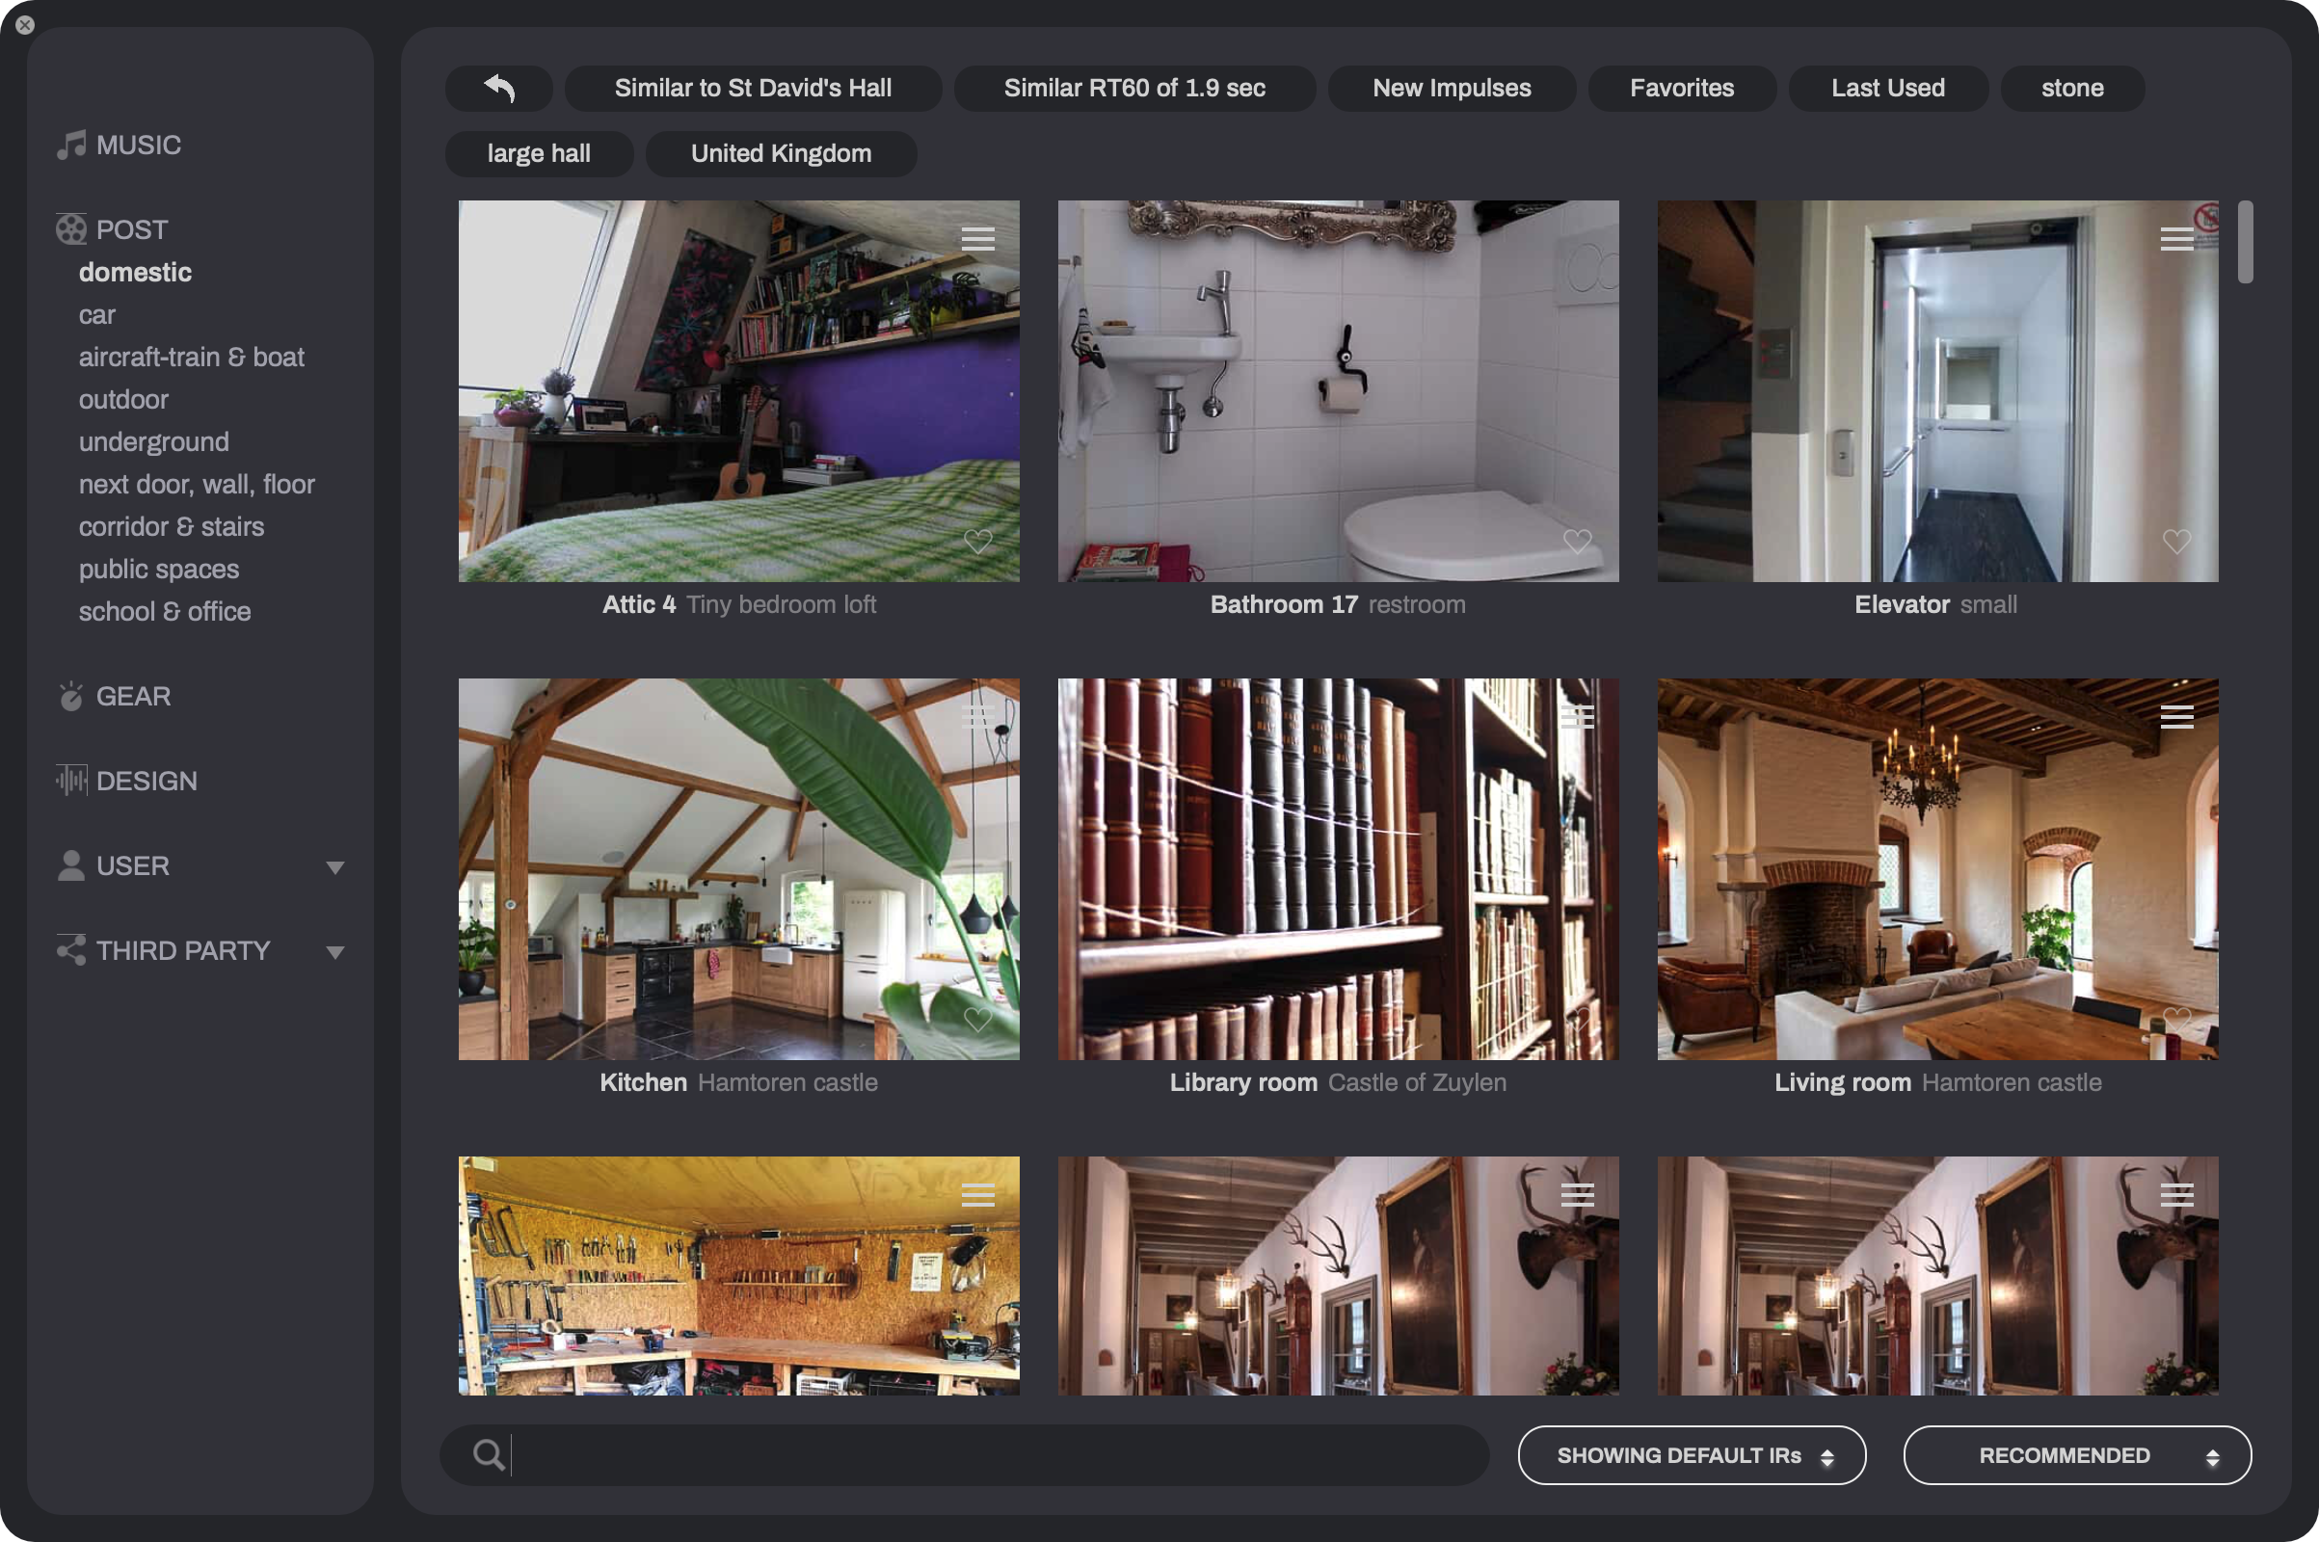Open the underground subcategory
This screenshot has width=2319, height=1542.
(x=154, y=441)
